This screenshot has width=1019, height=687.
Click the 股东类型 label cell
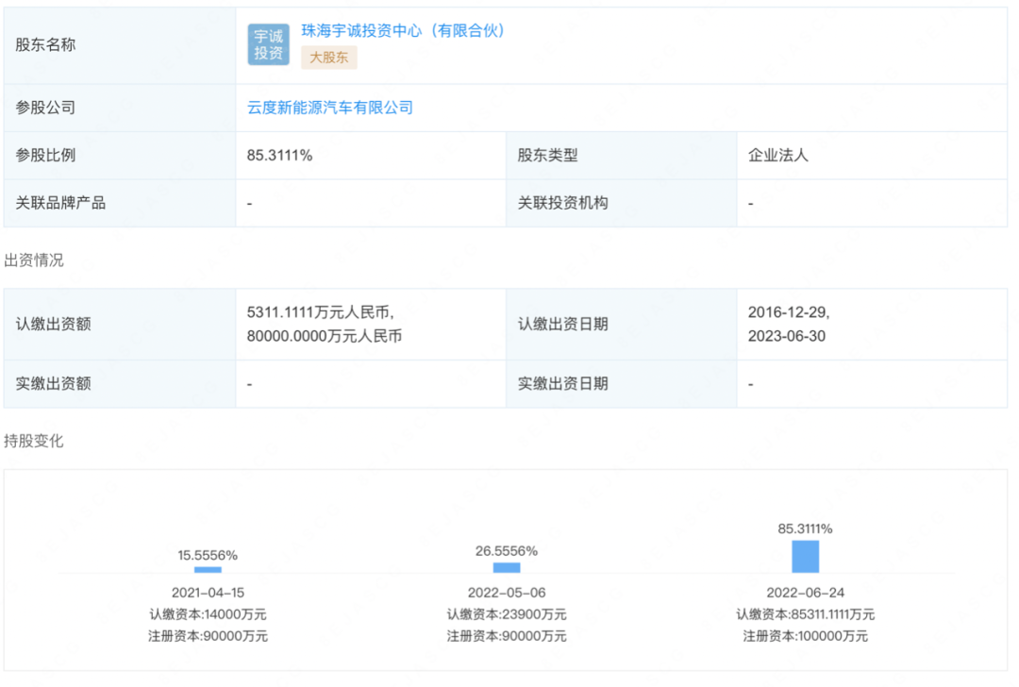pyautogui.click(x=621, y=156)
